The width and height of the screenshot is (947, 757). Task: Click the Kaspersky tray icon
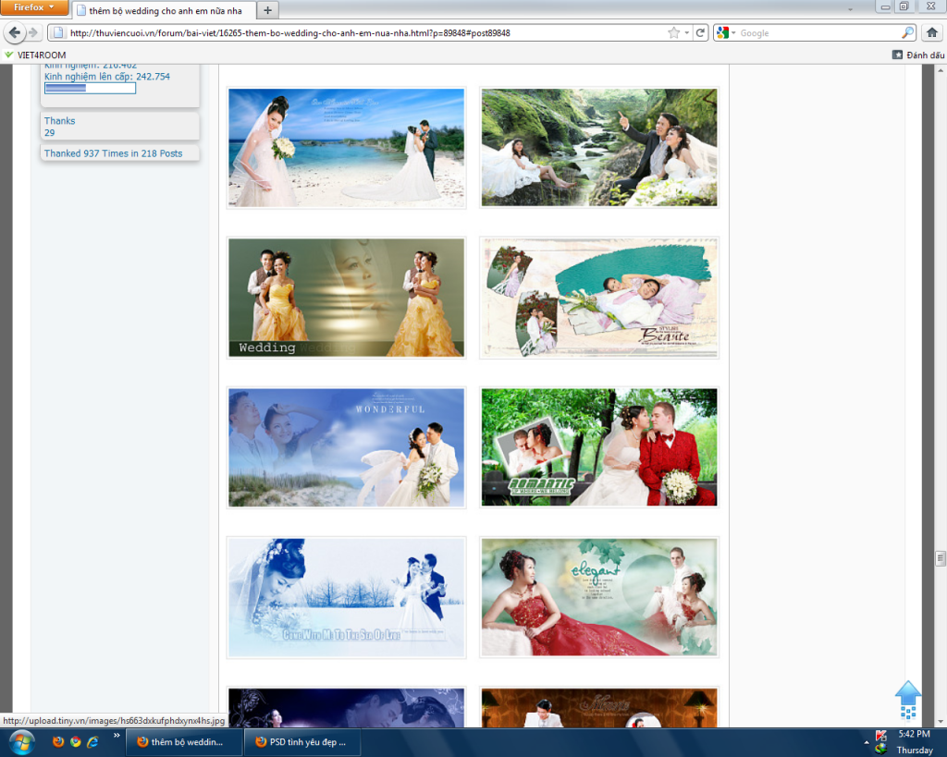click(x=881, y=735)
